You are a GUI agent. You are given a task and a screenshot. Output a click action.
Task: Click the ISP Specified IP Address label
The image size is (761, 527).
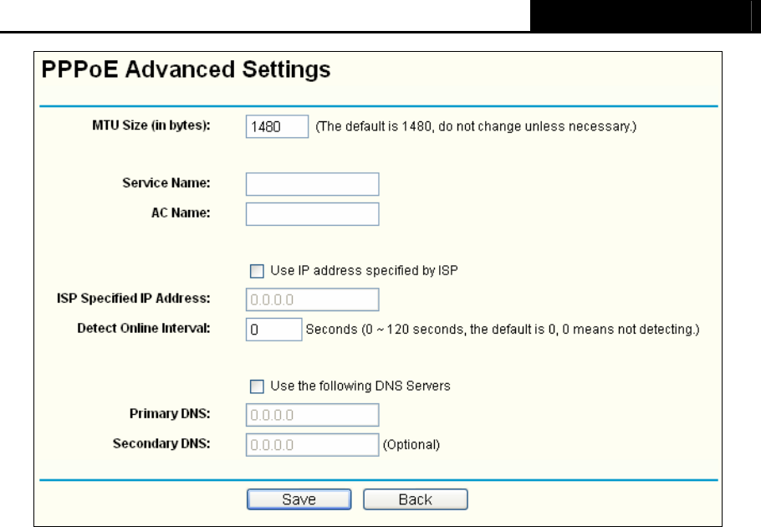[134, 299]
